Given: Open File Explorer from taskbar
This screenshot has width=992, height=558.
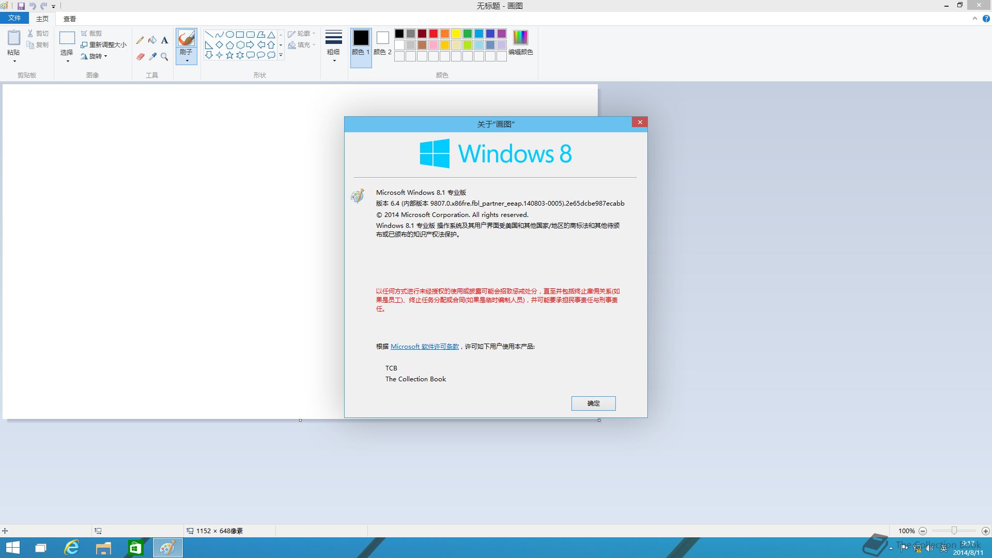Looking at the screenshot, I should click(103, 548).
